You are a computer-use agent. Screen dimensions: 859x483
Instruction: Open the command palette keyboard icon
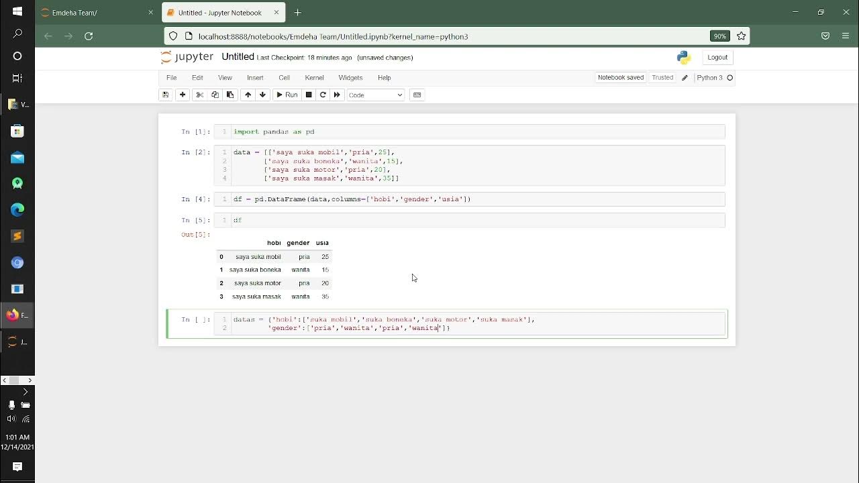(x=417, y=95)
